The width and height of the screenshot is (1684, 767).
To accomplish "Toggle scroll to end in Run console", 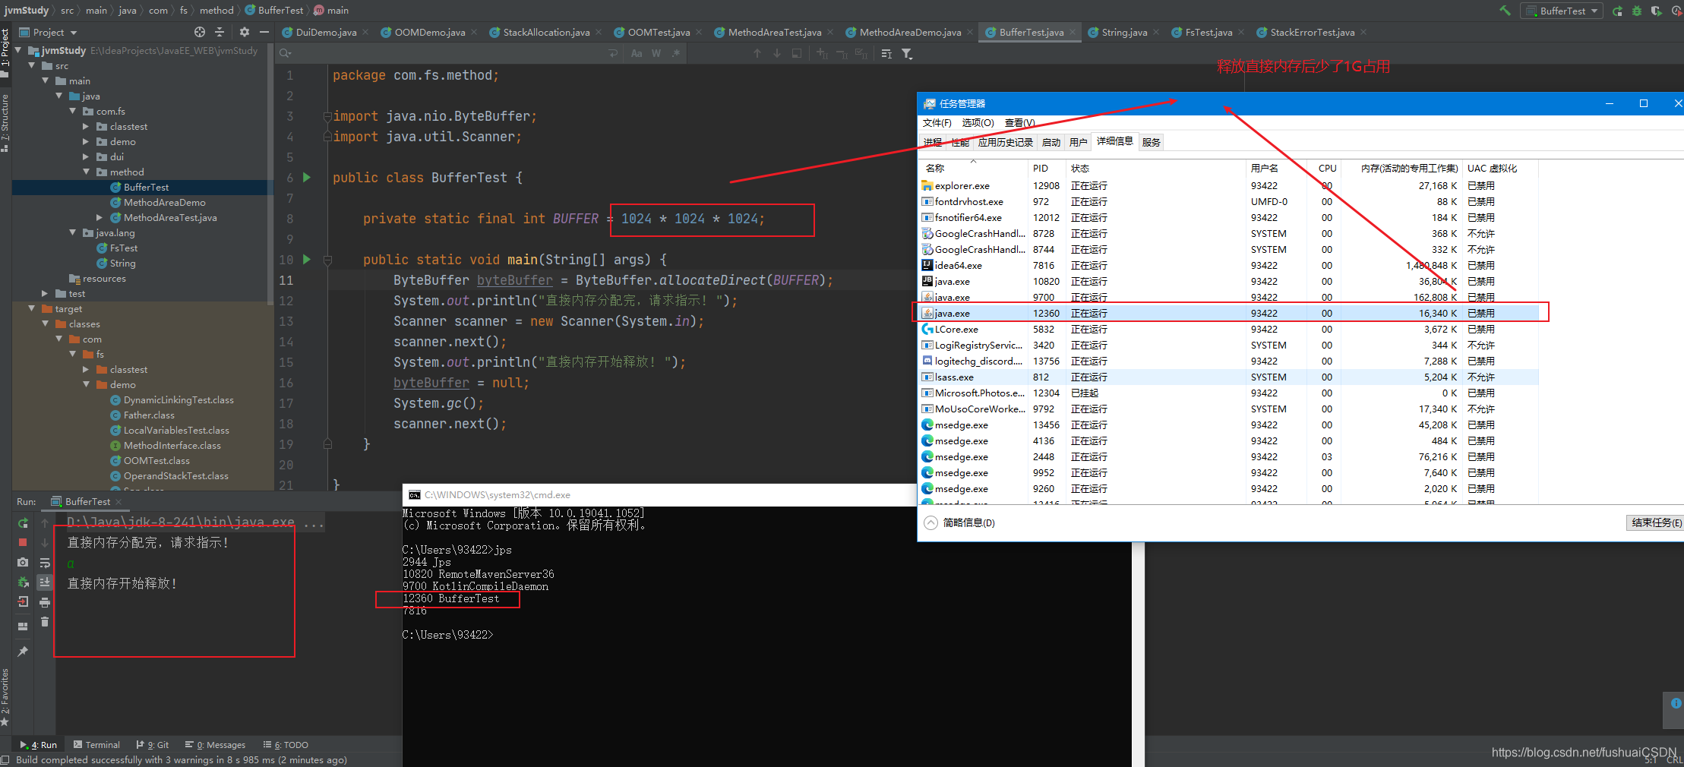I will [x=45, y=582].
